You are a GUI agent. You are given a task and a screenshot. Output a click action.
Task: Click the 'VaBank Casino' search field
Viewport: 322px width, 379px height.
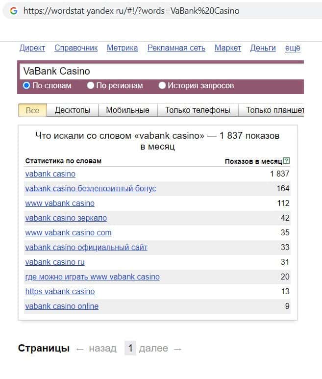[x=162, y=71]
